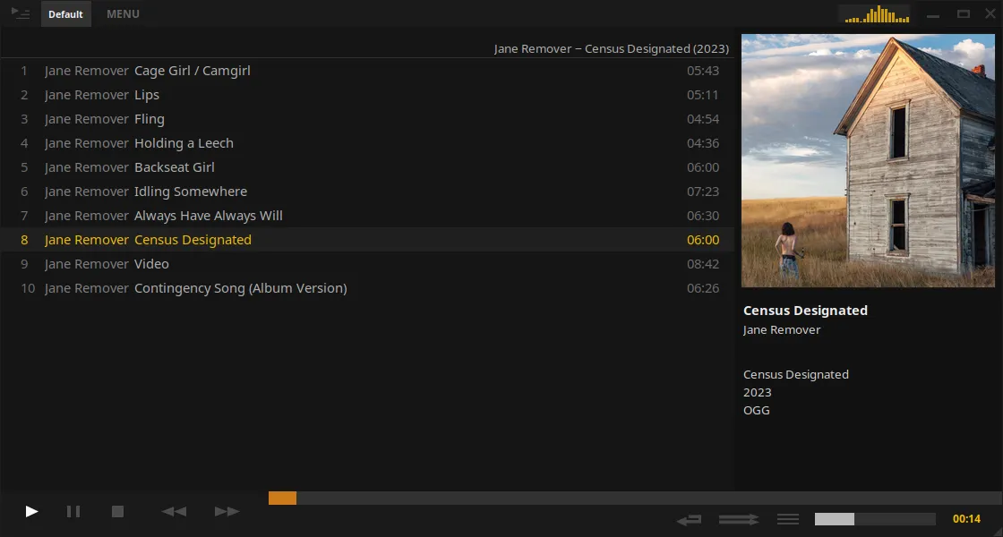Open the MENU

tap(123, 14)
